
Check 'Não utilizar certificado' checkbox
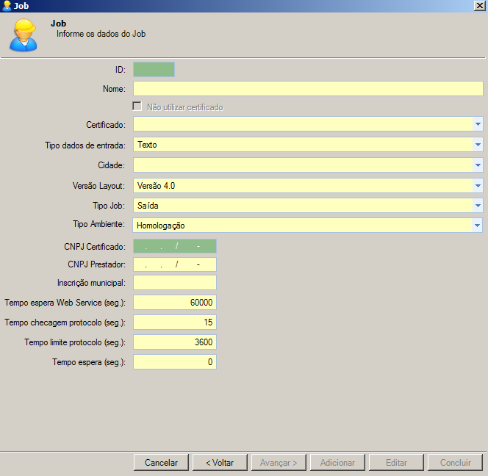(x=137, y=107)
